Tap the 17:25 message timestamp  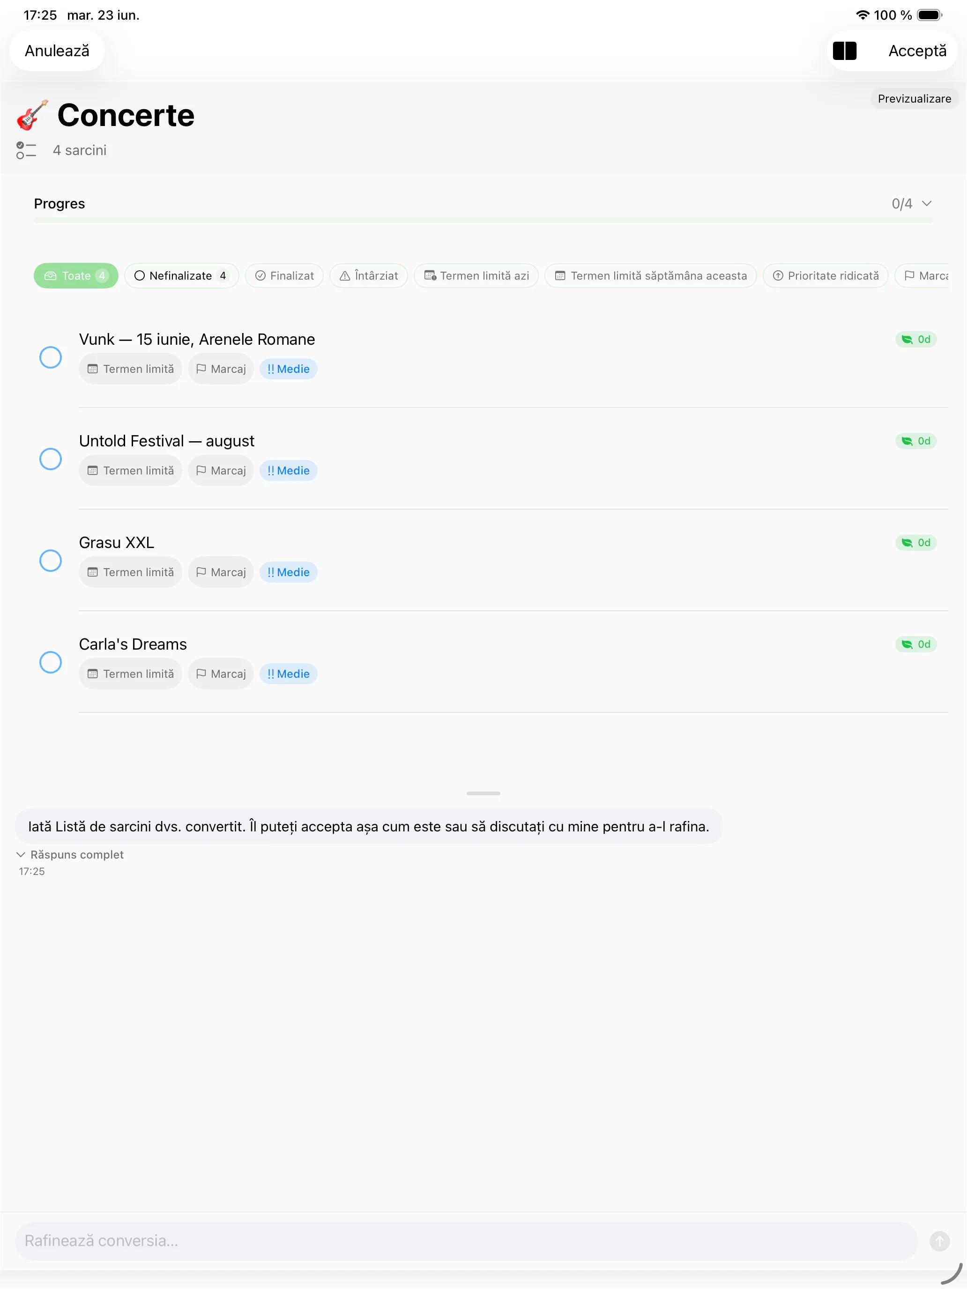(31, 871)
